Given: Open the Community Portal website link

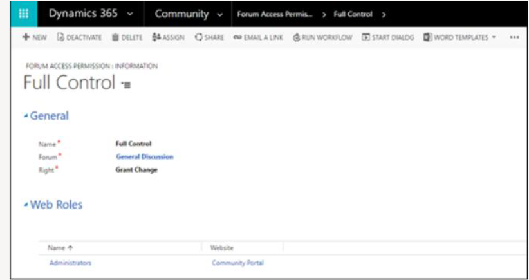Looking at the screenshot, I should pos(237,263).
